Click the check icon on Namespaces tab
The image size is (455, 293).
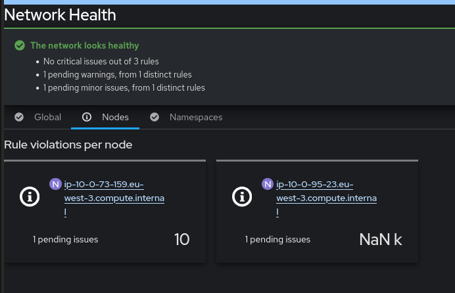click(x=155, y=117)
